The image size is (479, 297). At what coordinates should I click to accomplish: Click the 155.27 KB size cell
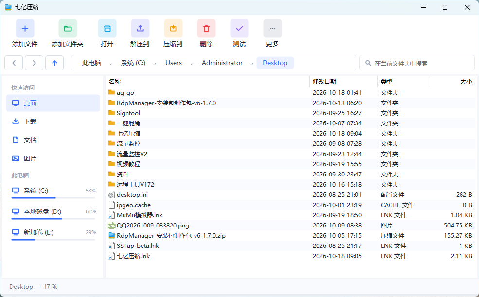pyautogui.click(x=458, y=236)
